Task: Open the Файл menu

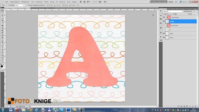Action: click(x=7, y=2)
